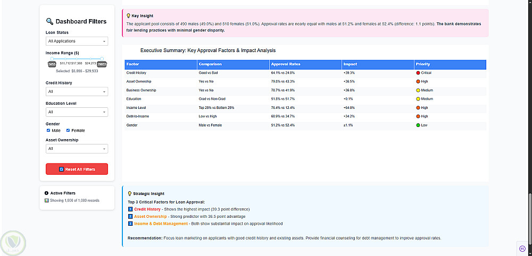Open the Loan Status dropdown
Viewport: 532px width, 256px height.
tap(77, 41)
